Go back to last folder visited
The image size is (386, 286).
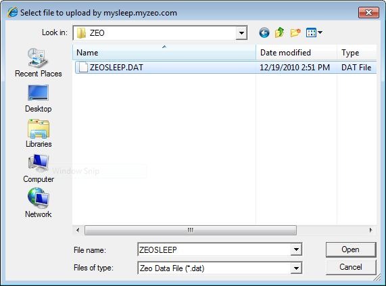tap(264, 32)
